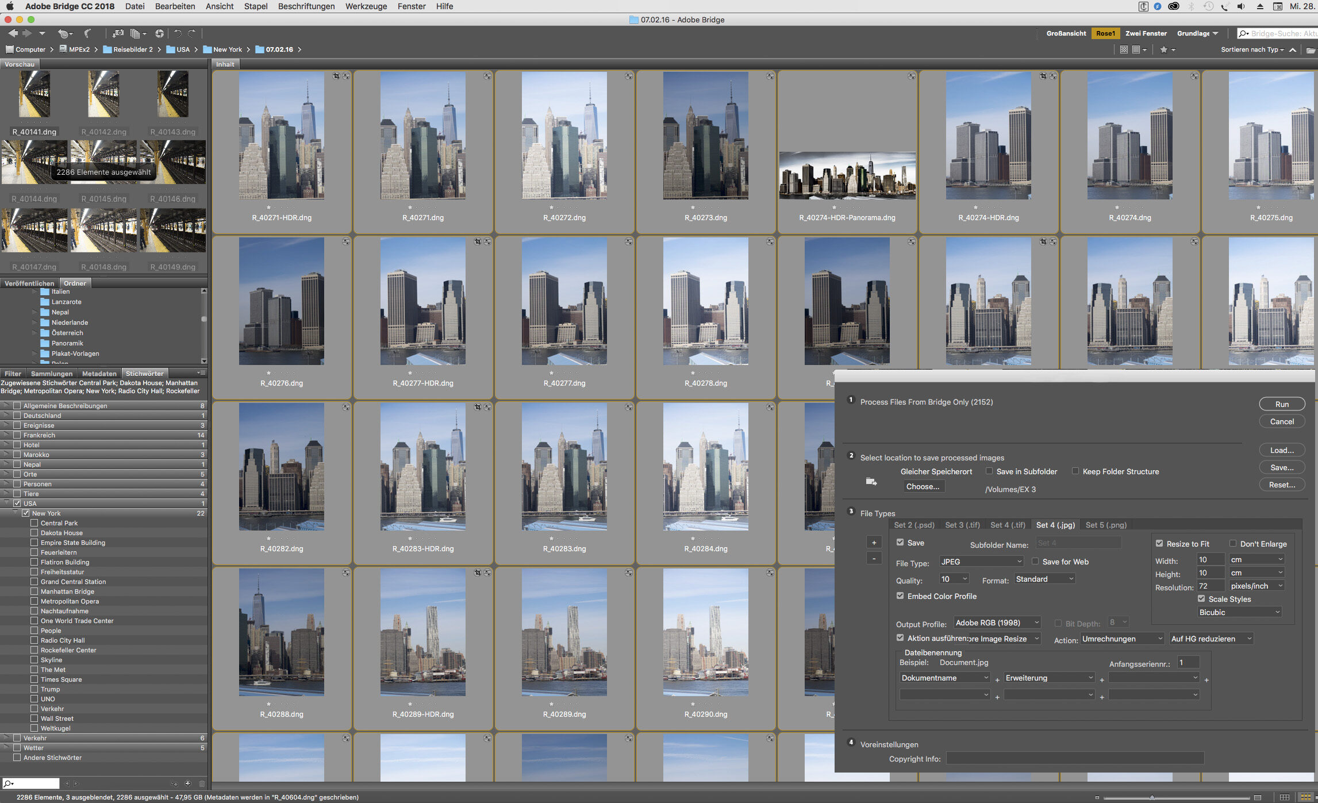Click the Cancel button
Viewport: 1318px width, 803px height.
[x=1282, y=421]
